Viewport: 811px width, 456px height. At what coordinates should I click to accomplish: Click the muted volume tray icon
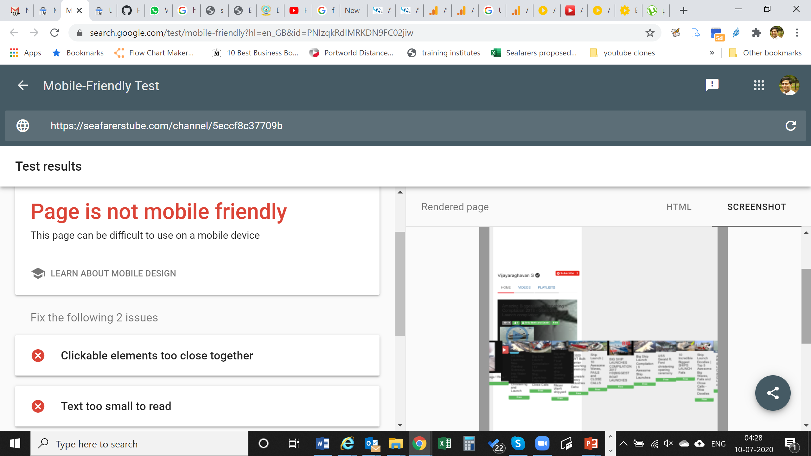pyautogui.click(x=668, y=444)
